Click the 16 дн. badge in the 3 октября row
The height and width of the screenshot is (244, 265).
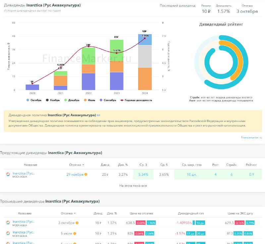[200, 223]
